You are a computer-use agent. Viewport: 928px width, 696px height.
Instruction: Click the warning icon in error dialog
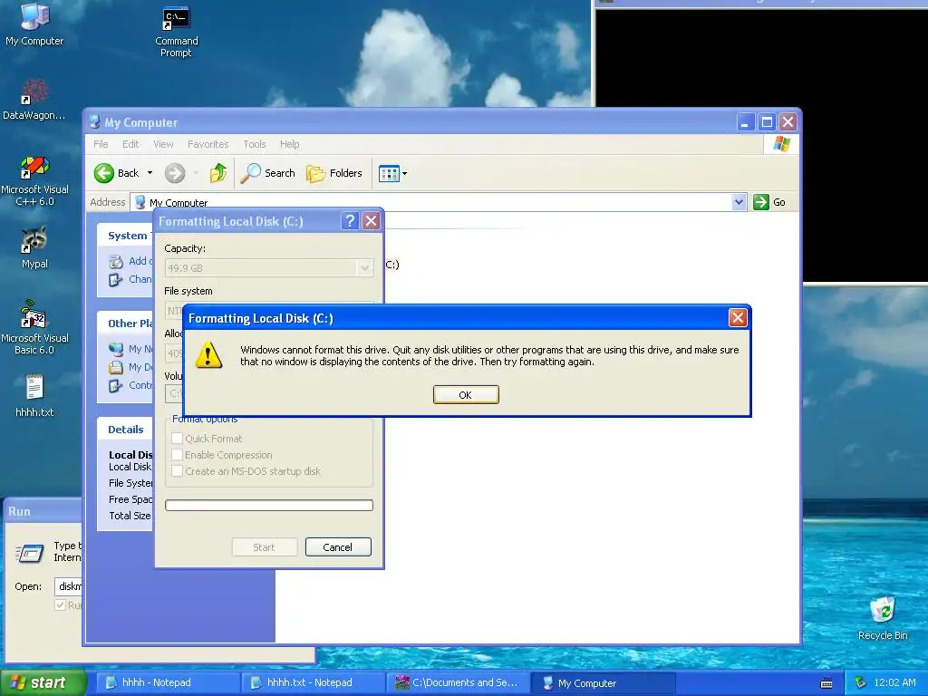click(x=208, y=355)
